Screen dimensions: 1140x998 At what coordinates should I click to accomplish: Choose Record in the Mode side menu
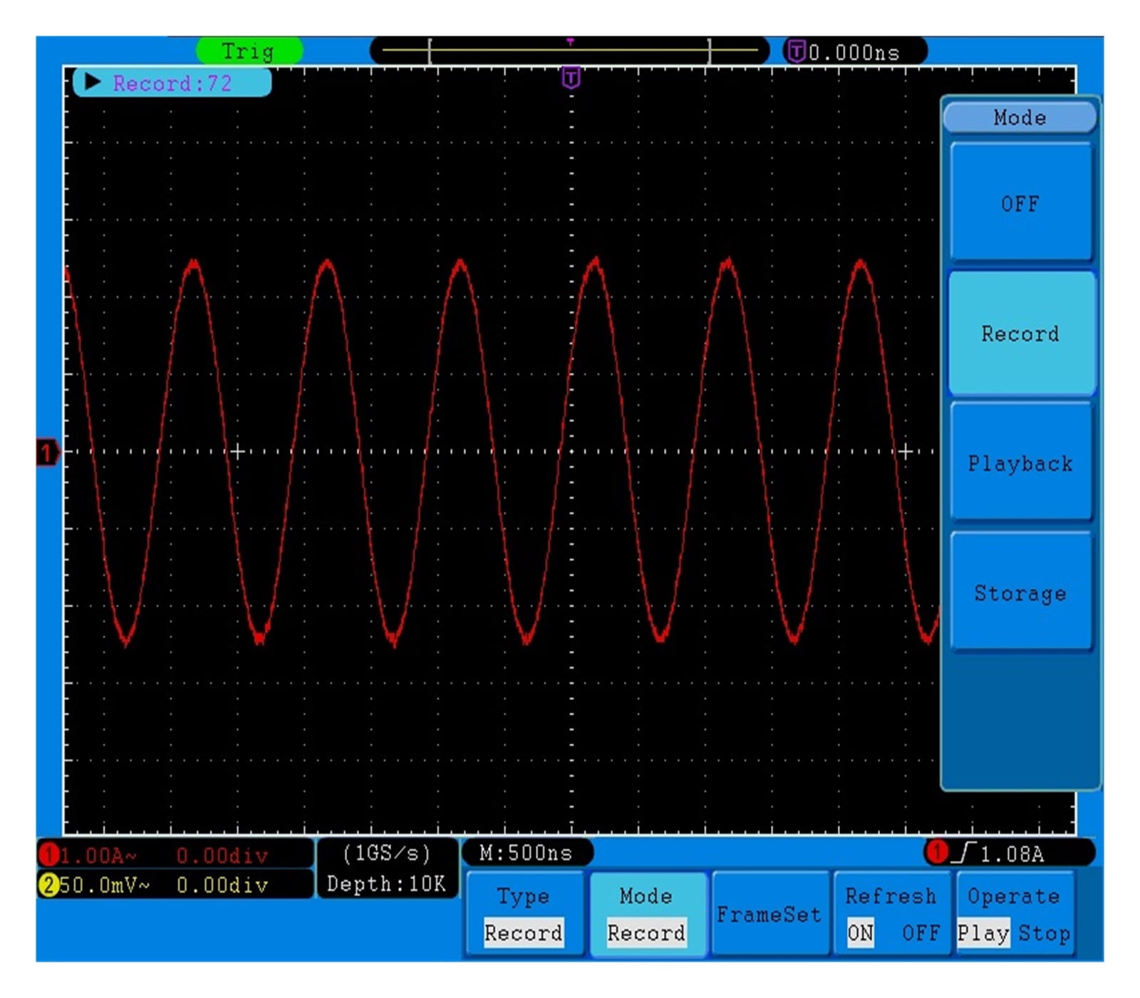tap(1020, 333)
